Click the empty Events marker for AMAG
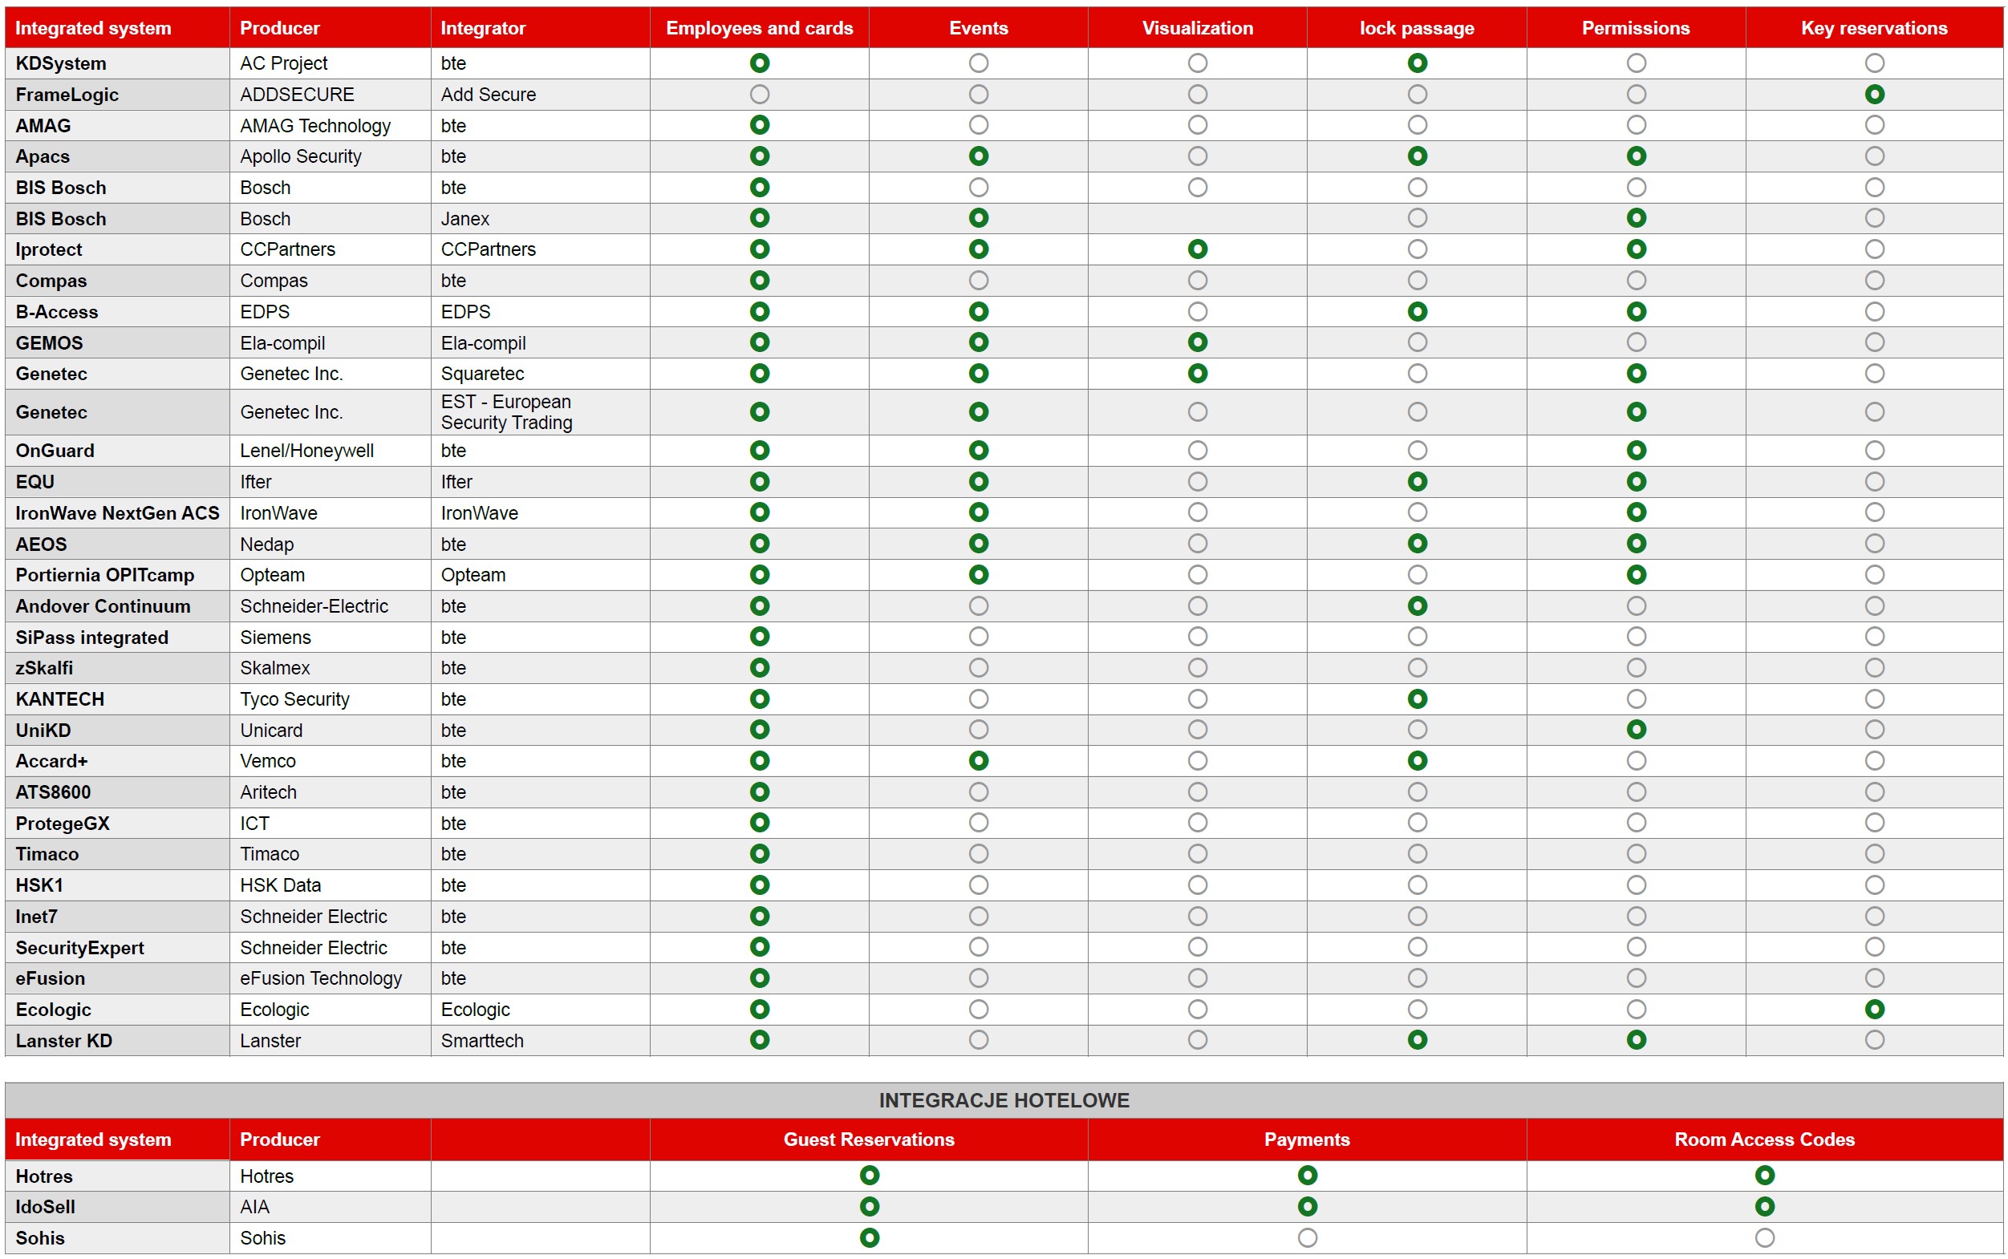This screenshot has height=1259, width=2008. coord(979,125)
